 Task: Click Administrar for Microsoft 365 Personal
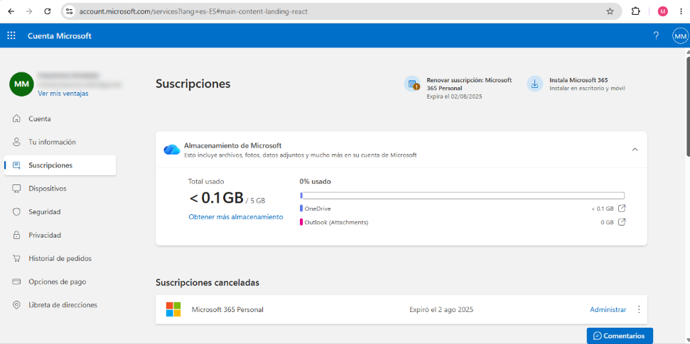click(608, 310)
